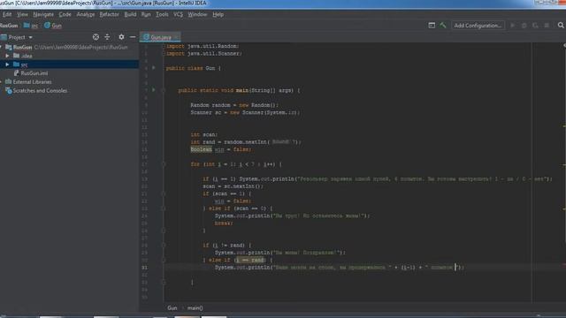
Task: Open the Analyze menu
Action: tap(86, 14)
